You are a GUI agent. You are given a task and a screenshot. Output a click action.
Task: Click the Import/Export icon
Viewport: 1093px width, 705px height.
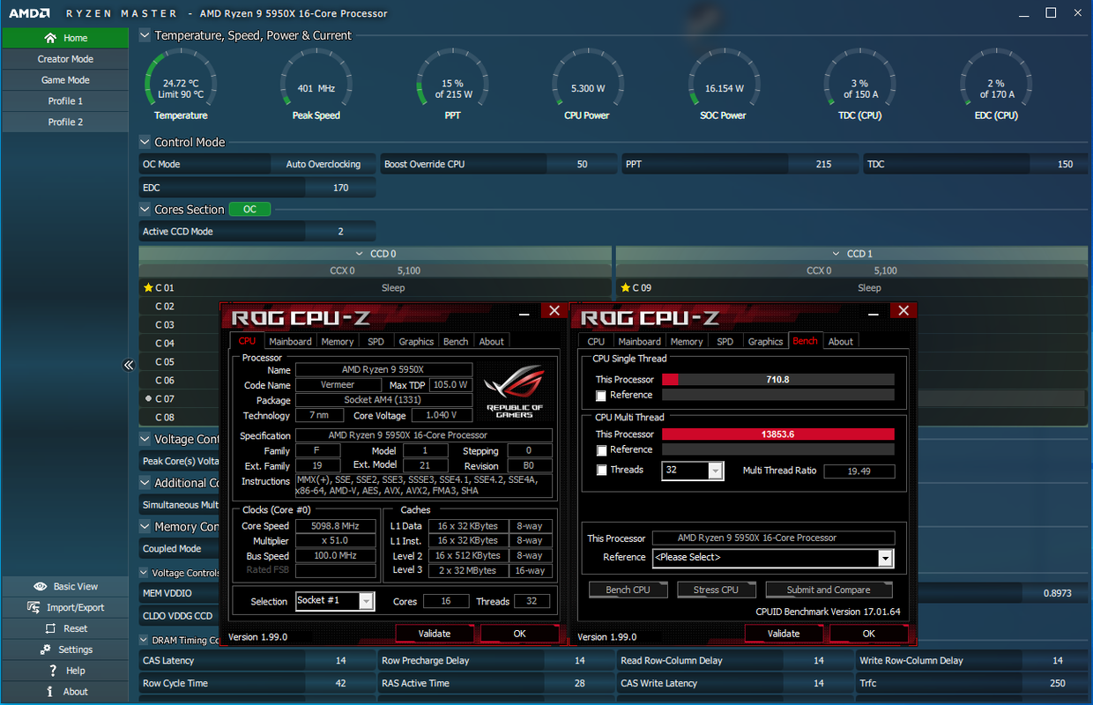tap(33, 607)
